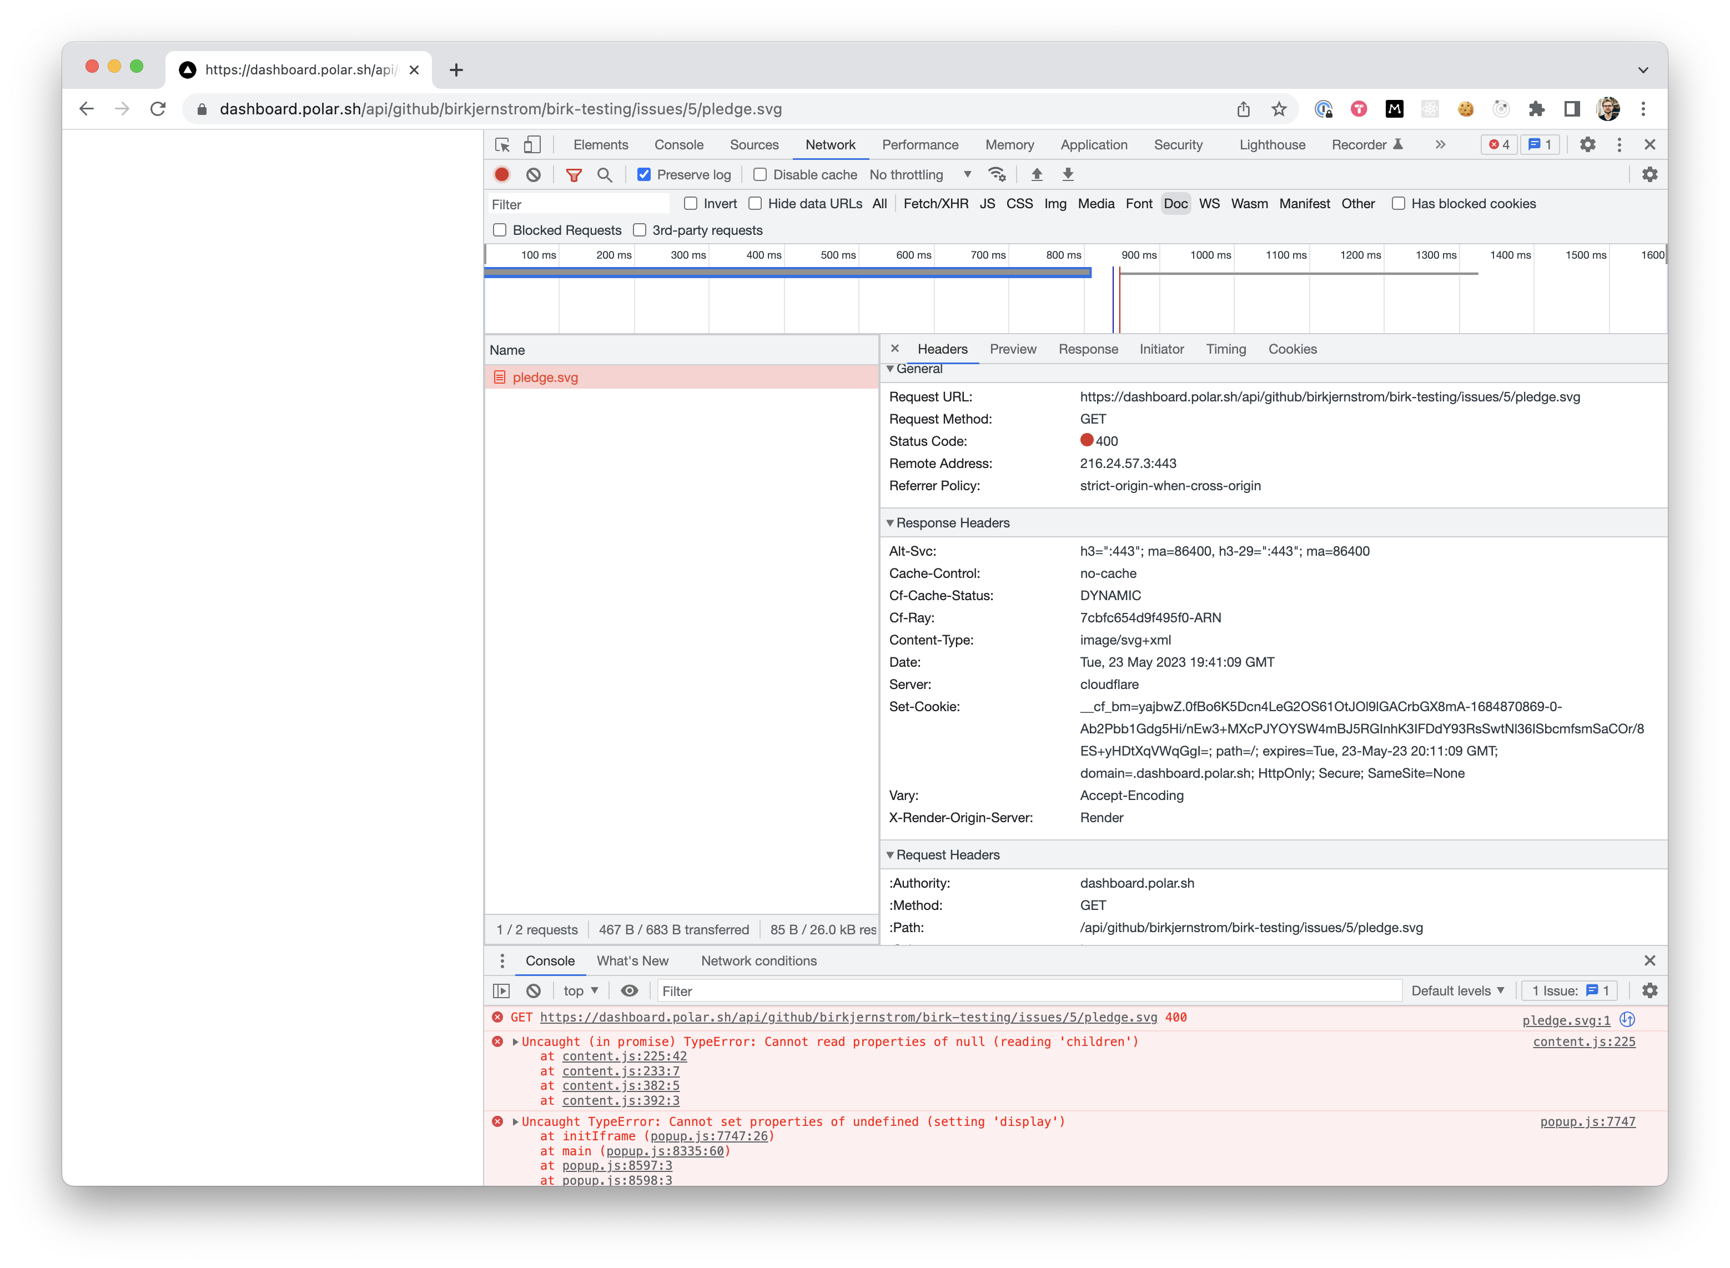Image resolution: width=1730 pixels, height=1268 pixels.
Task: Stop recording network log
Action: tap(501, 174)
